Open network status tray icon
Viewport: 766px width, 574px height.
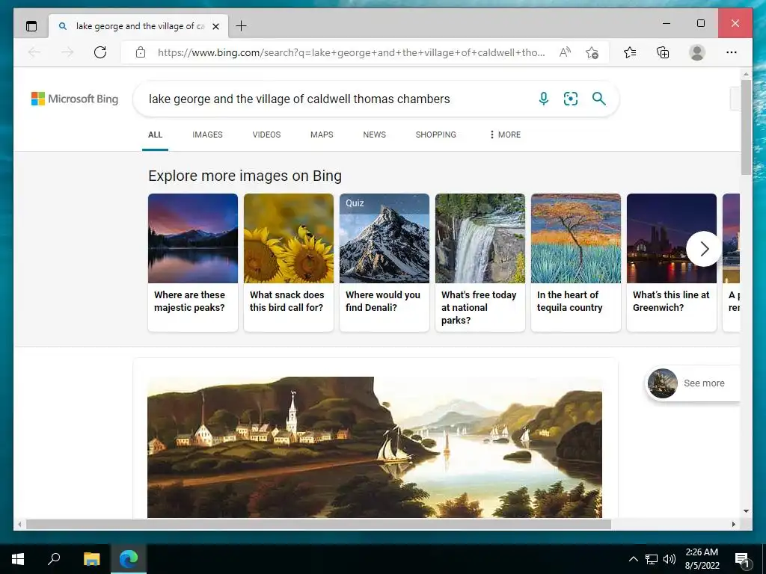click(x=652, y=559)
